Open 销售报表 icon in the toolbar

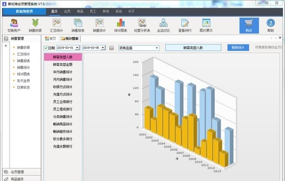click(x=78, y=26)
